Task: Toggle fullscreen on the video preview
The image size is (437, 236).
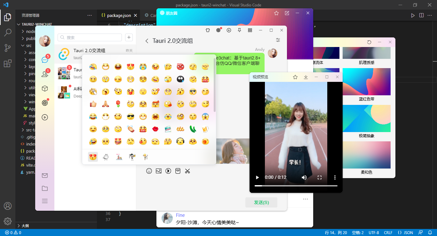Action: [320, 177]
